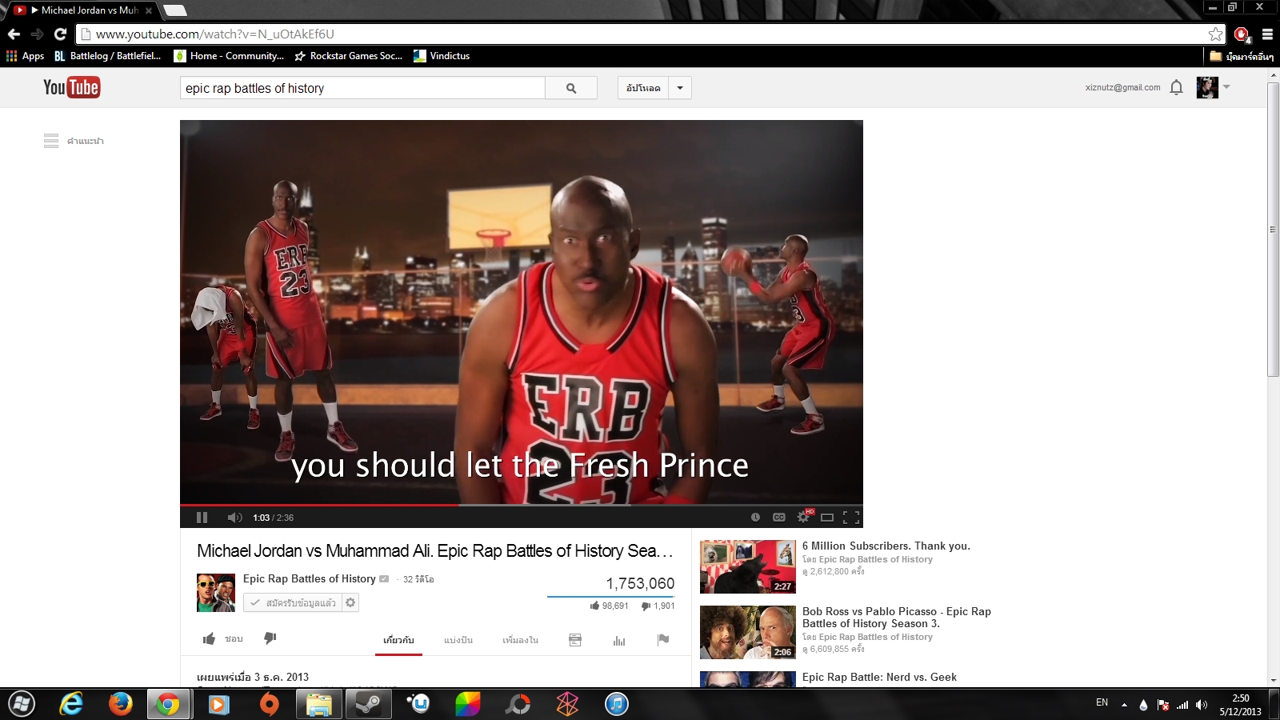Open the system volume tray icon

click(1202, 705)
